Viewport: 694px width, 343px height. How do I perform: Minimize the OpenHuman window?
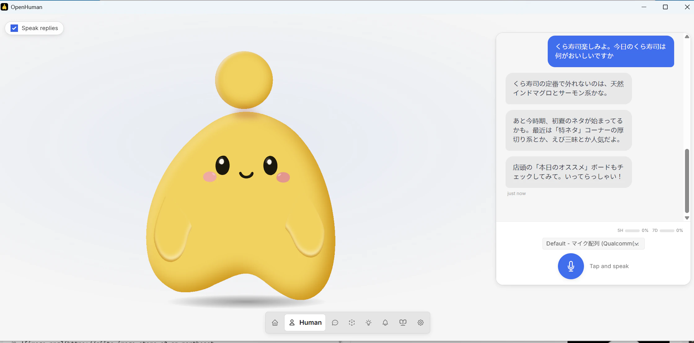644,7
